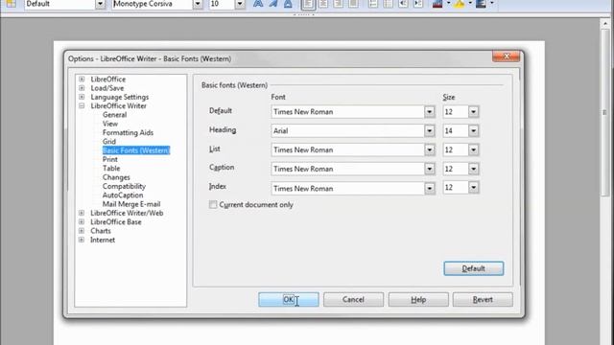Align text left in Writer toolbar

(x=308, y=4)
